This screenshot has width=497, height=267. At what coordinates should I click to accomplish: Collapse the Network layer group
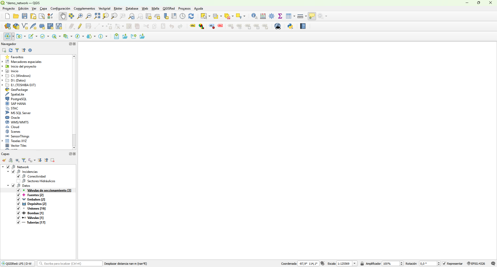(3, 167)
